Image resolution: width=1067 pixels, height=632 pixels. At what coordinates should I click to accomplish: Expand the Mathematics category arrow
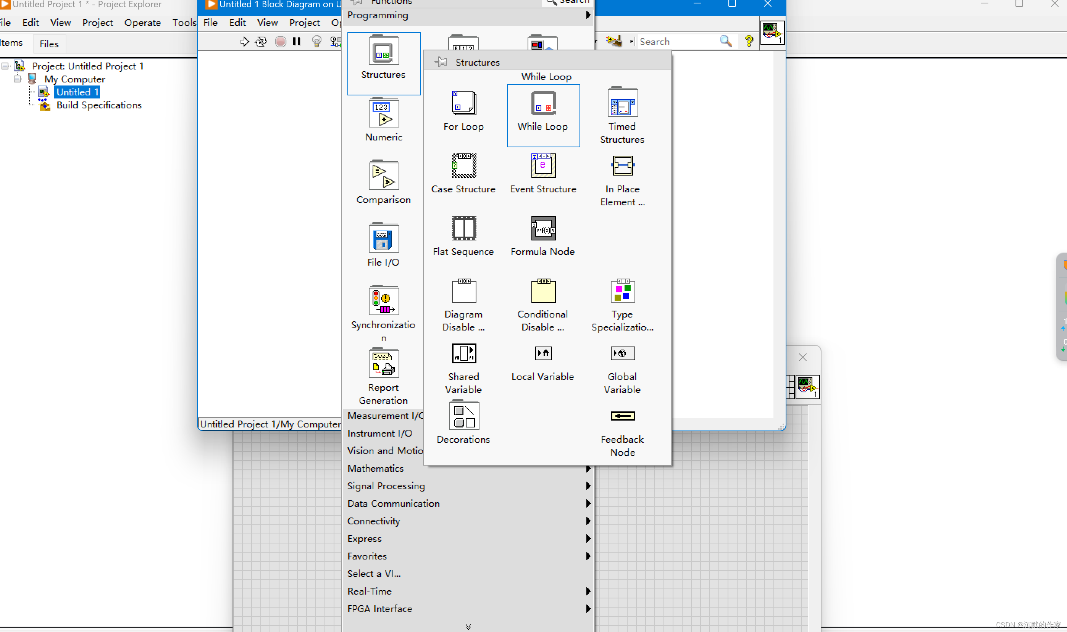pyautogui.click(x=588, y=468)
